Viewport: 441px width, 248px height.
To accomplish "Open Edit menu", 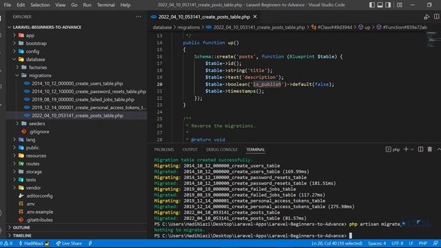I will [21, 5].
